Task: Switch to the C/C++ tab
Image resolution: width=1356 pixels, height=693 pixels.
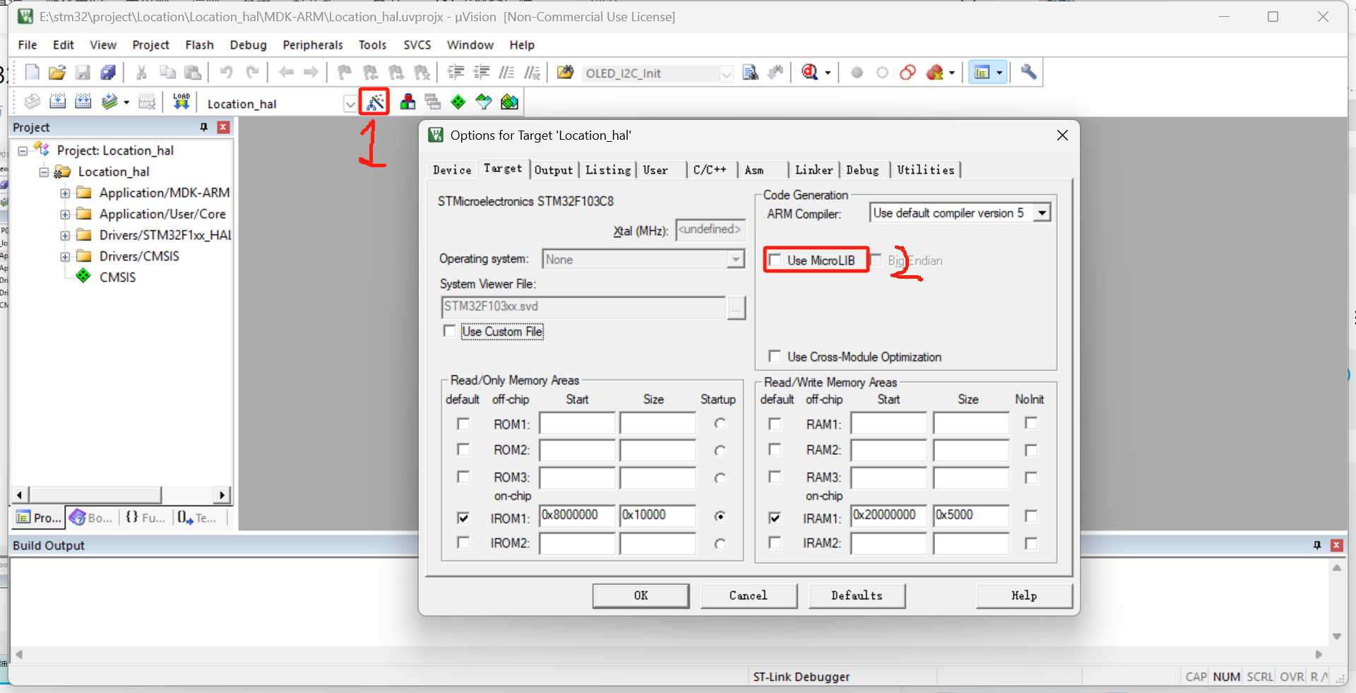Action: [x=710, y=170]
